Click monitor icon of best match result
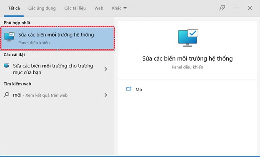260x157 pixels. click(9, 37)
